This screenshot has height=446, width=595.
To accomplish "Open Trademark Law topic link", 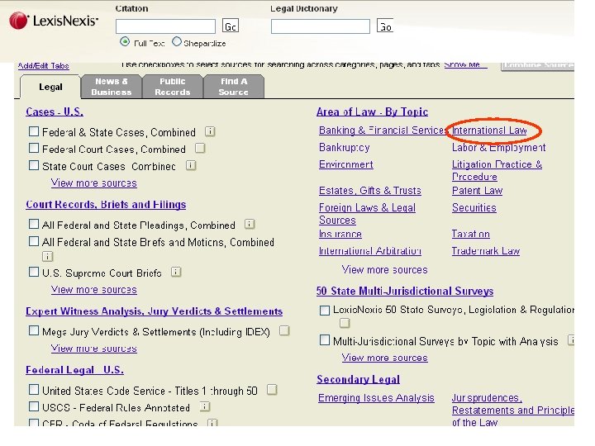I will [x=485, y=251].
